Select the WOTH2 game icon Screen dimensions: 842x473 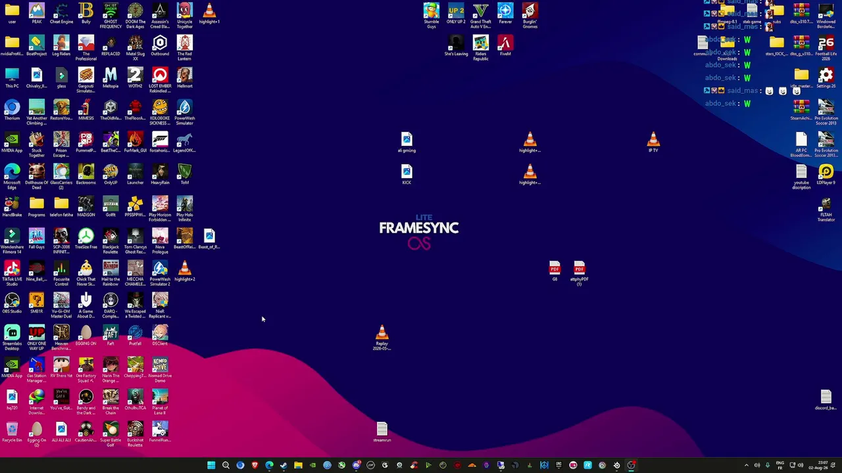point(135,78)
